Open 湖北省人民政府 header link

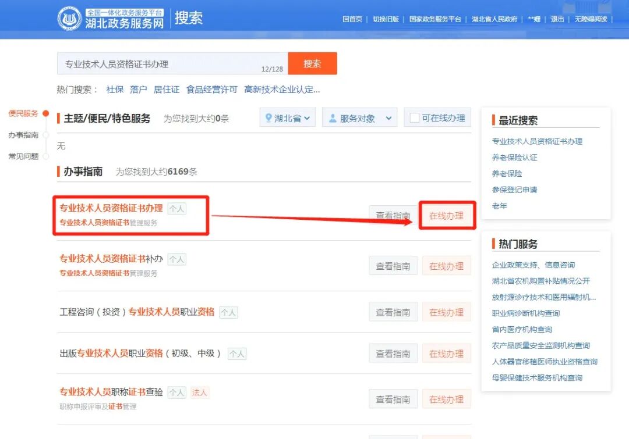(494, 19)
